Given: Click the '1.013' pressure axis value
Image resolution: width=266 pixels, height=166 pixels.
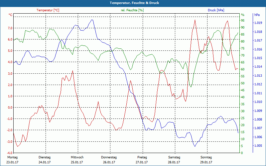Looking at the screenshot, I should coord(258,76).
